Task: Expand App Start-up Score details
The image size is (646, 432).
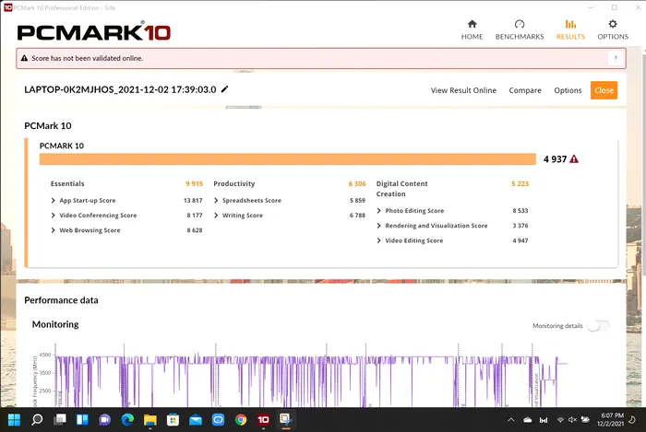Action: click(53, 201)
